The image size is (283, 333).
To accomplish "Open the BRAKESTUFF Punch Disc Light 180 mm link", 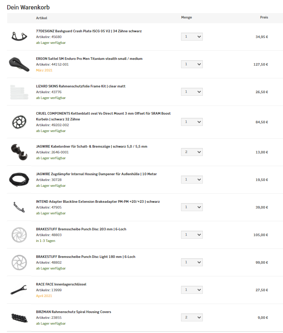I will (x=86, y=257).
